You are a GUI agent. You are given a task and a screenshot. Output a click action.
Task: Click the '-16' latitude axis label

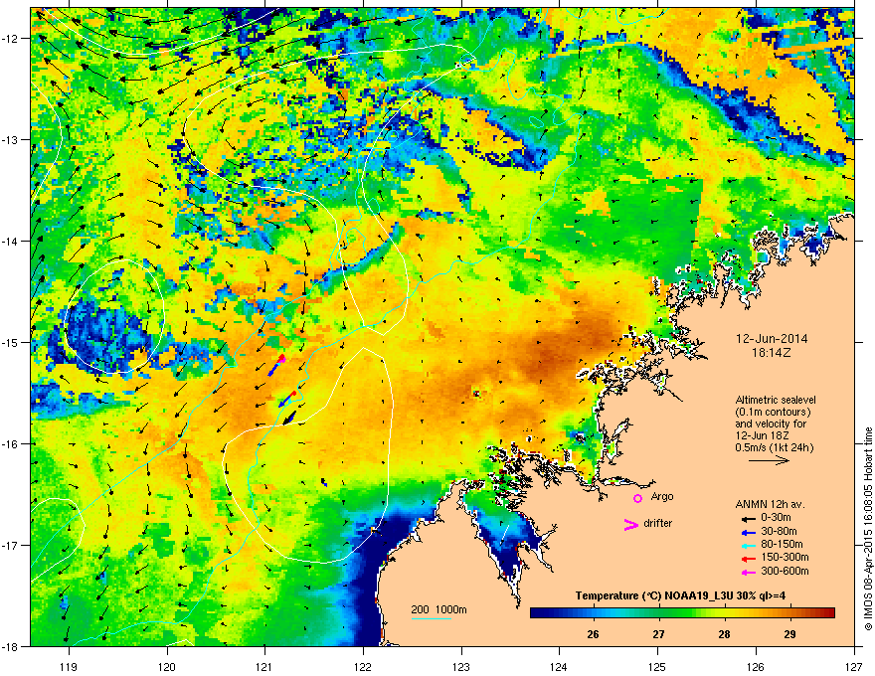click(10, 444)
